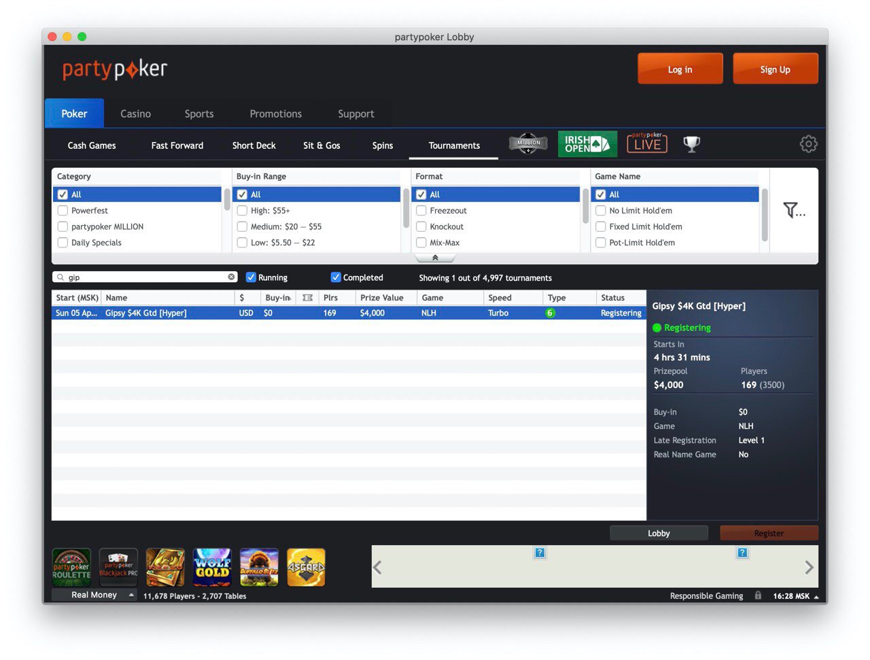
Task: Click the lock icon in the status bar
Action: point(758,595)
